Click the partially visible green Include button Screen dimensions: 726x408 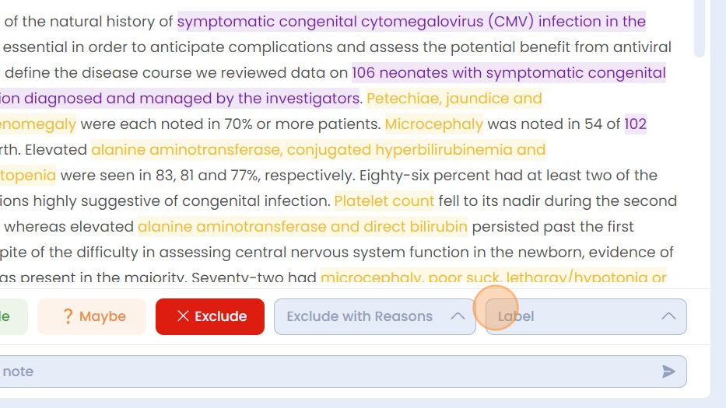[13, 316]
